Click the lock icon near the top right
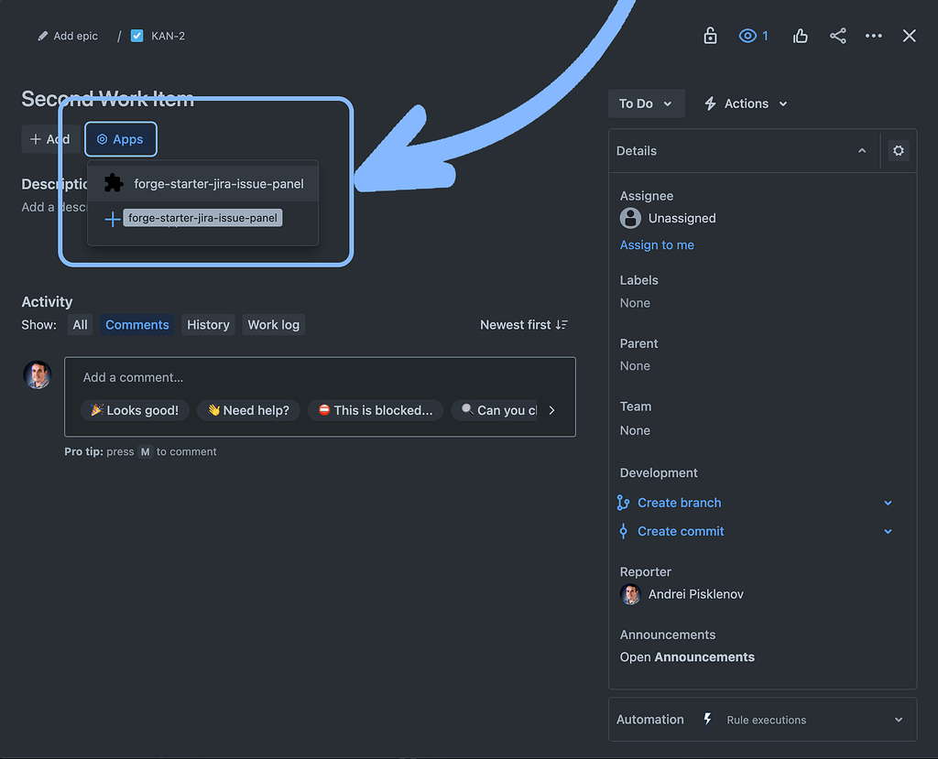Screen dimensions: 938x759 tap(710, 36)
